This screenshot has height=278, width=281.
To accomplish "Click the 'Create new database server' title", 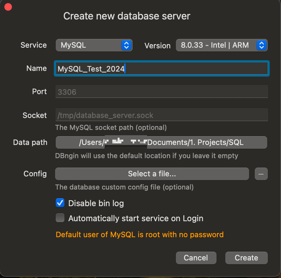I will [127, 16].
